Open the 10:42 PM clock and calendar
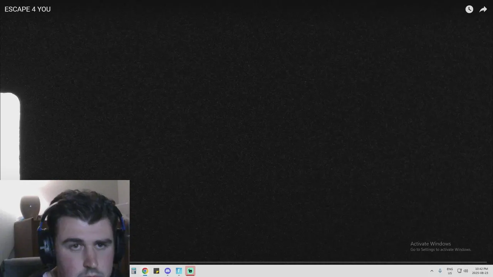The image size is (493, 277). tap(481, 271)
